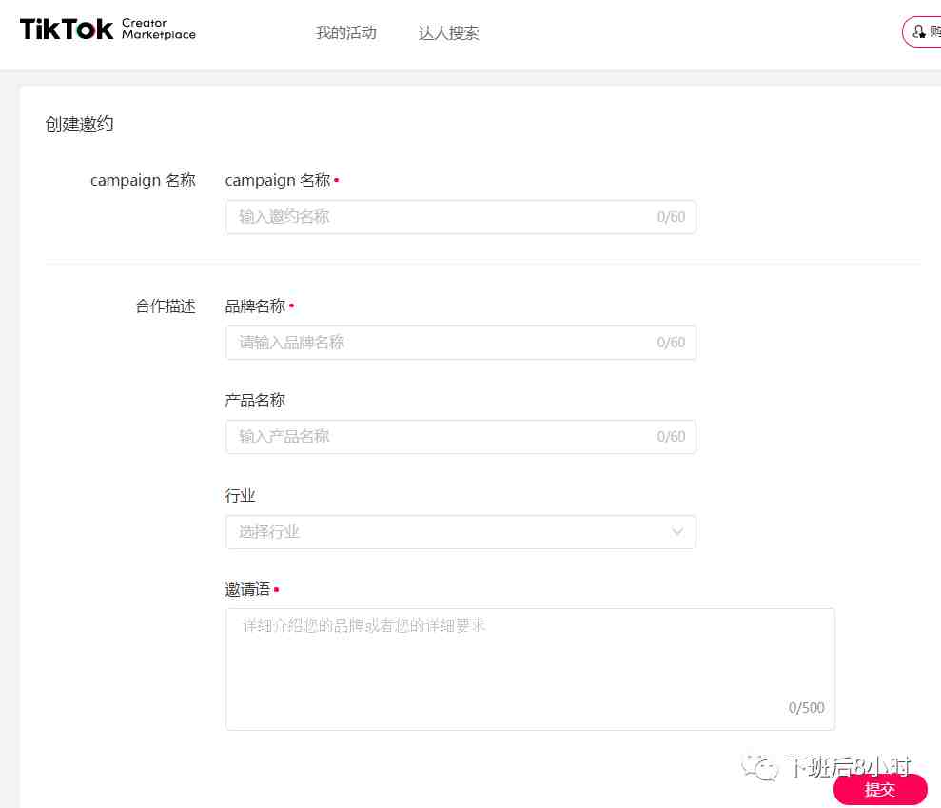Click the chevron arrow in 行业 dropdown
Viewport: 941px width, 808px height.
pos(677,532)
